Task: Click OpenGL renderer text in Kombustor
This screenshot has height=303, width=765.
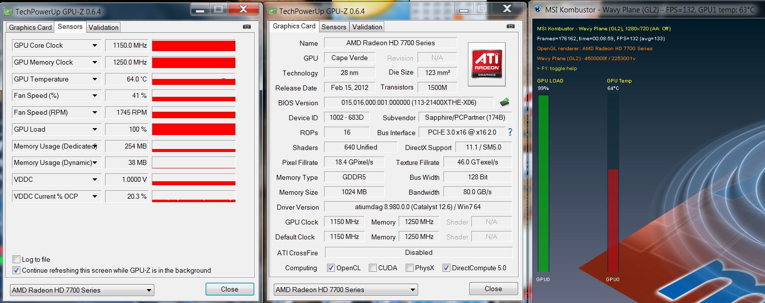Action: click(595, 48)
